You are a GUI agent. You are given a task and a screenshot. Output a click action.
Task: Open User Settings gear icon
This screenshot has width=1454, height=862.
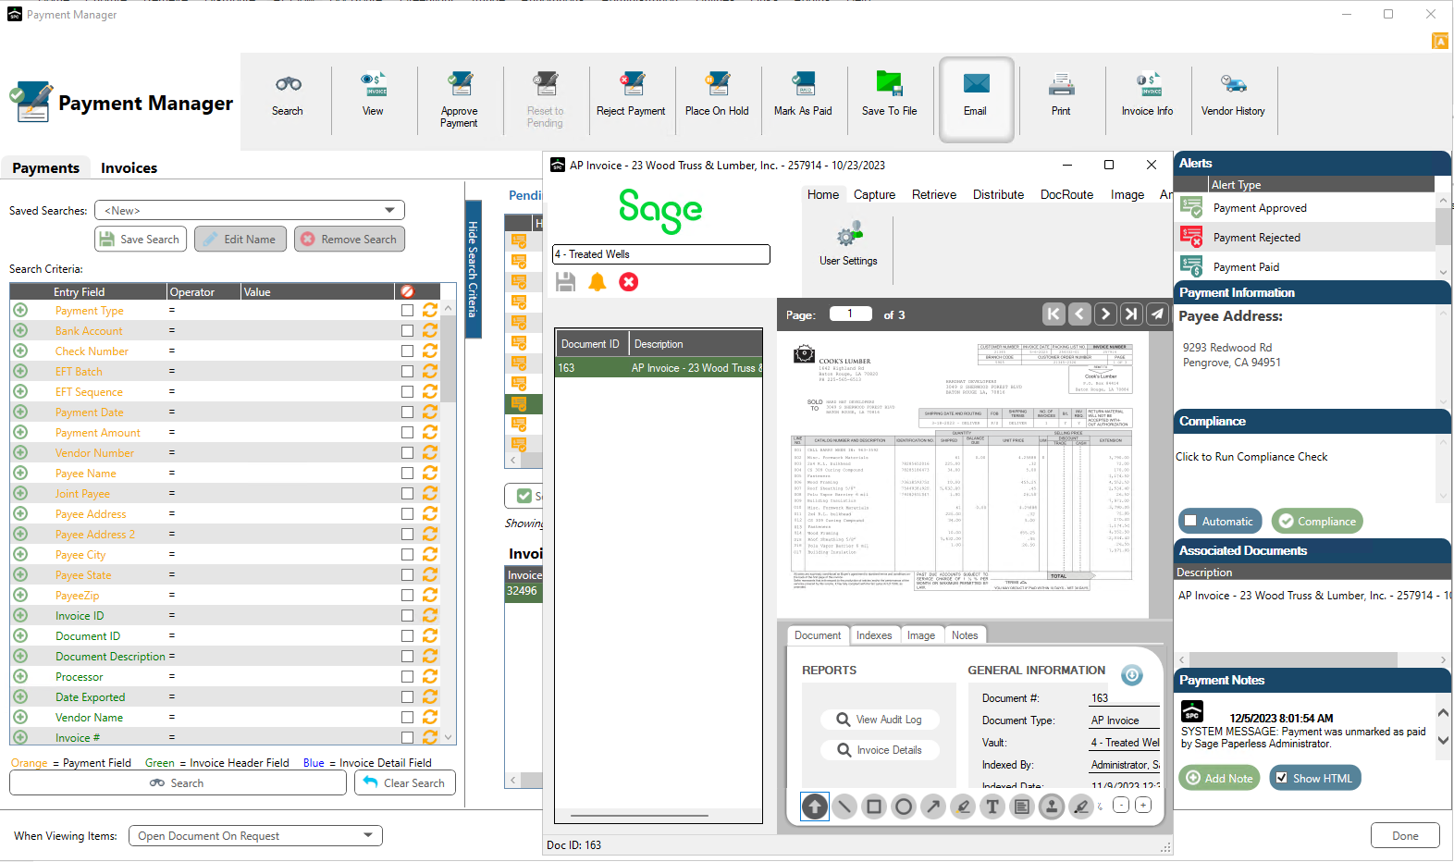848,244
